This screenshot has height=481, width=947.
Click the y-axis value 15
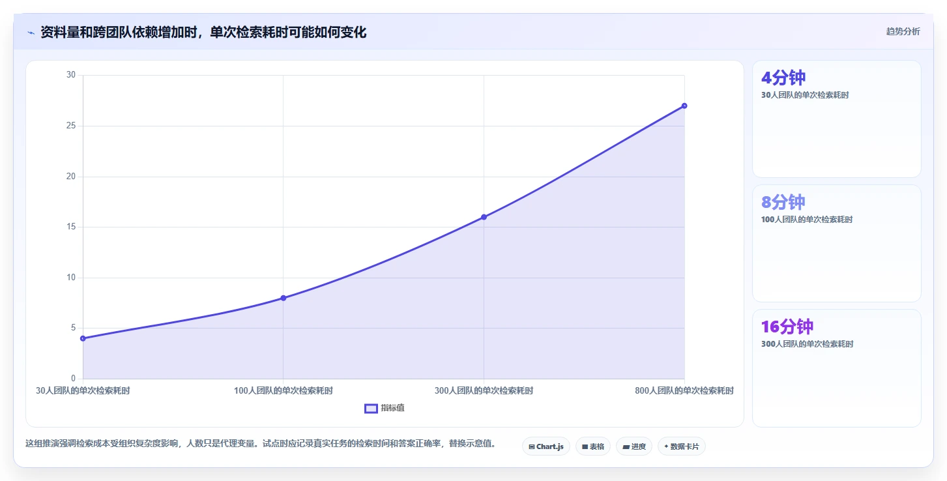[71, 227]
